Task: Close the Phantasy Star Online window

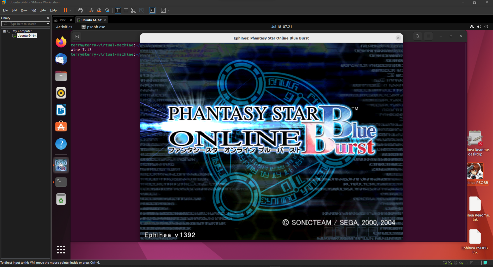Action: (398, 38)
